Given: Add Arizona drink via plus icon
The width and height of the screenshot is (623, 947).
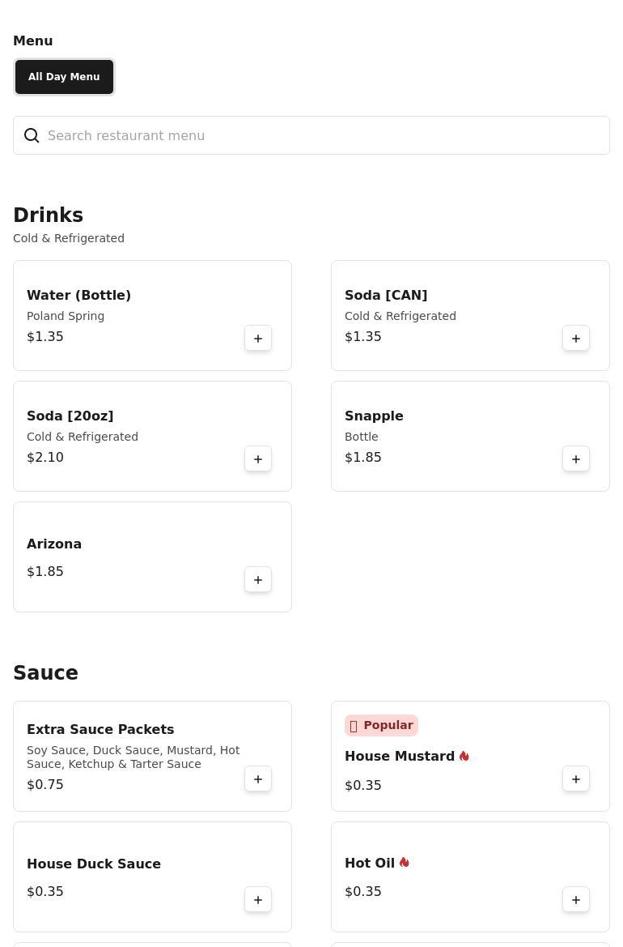Looking at the screenshot, I should click(x=257, y=580).
